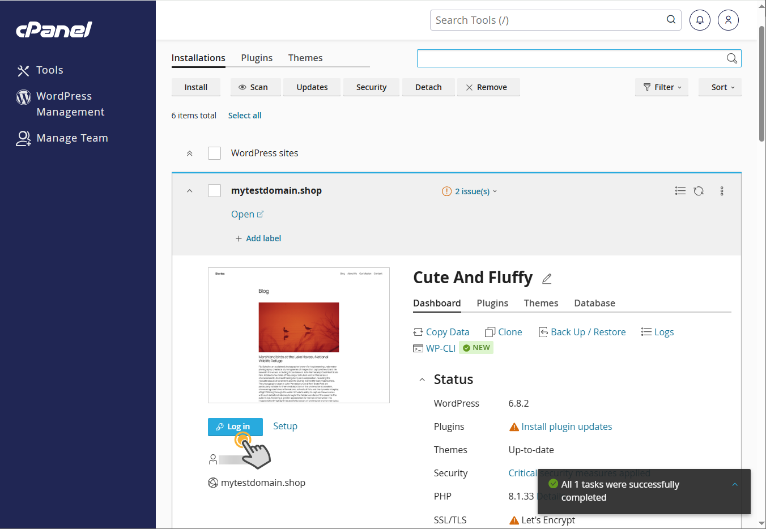This screenshot has width=766, height=529.
Task: Collapse the mytestdomain.shop site row
Action: 190,191
